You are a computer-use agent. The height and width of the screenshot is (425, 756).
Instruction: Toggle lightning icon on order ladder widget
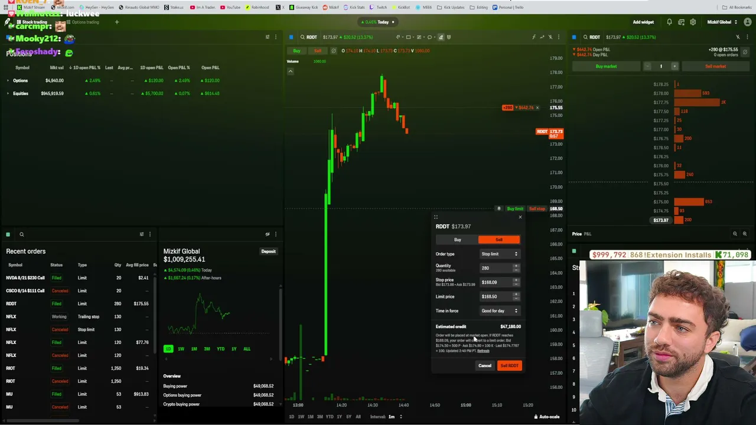(x=738, y=37)
